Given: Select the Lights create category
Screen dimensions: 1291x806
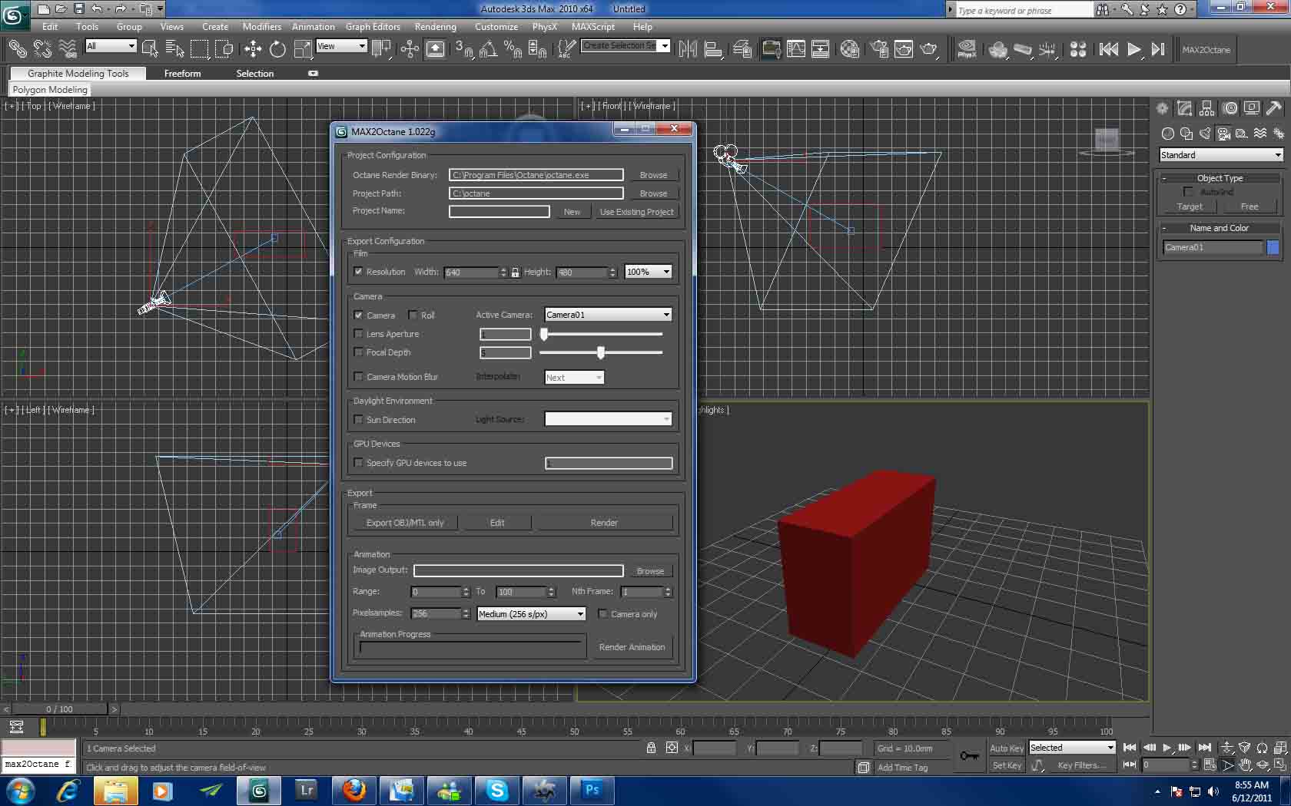Looking at the screenshot, I should pyautogui.click(x=1205, y=134).
